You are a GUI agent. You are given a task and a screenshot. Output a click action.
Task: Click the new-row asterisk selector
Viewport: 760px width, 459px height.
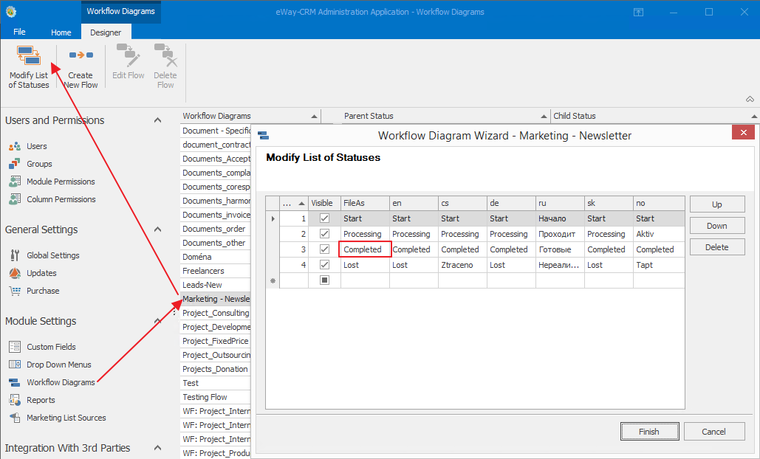[273, 280]
